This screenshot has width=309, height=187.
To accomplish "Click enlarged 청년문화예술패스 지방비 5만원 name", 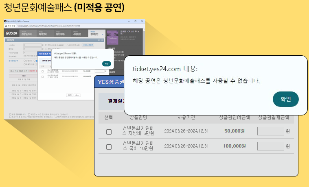I will [138, 131].
